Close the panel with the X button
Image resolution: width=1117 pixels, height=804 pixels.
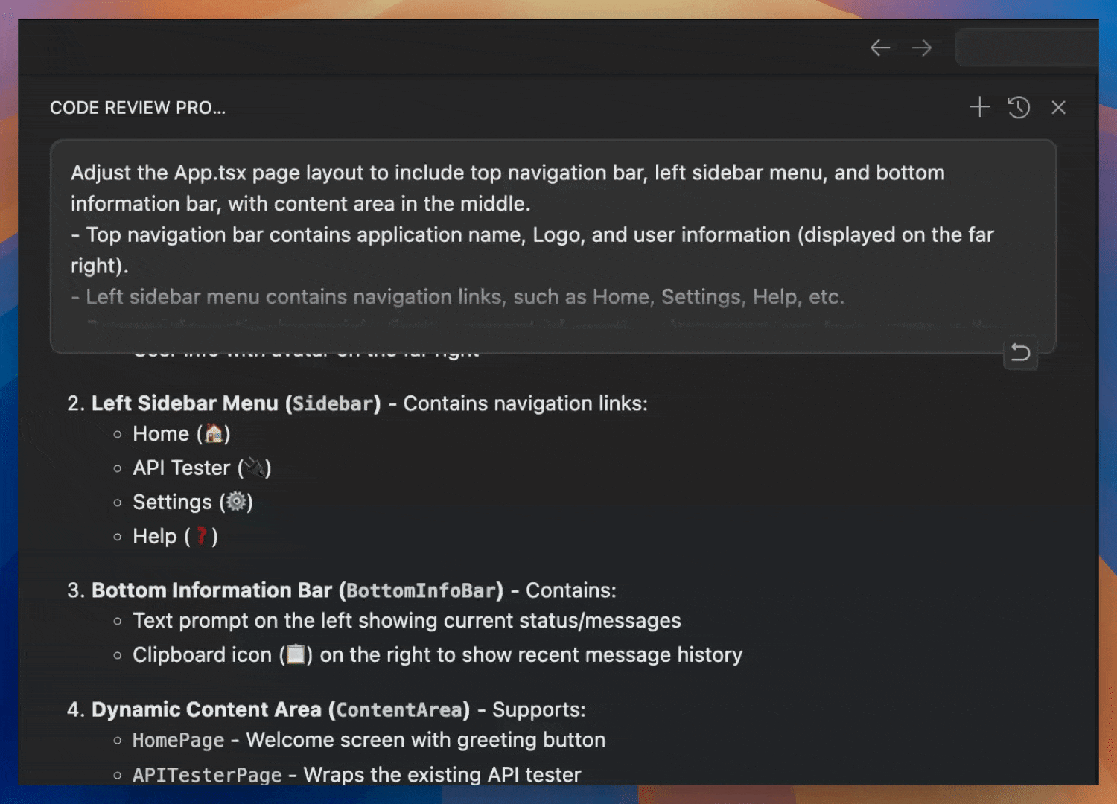[x=1058, y=107]
